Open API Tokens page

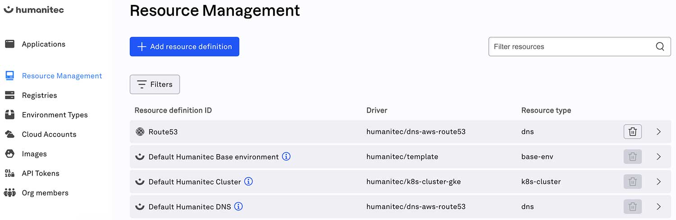click(x=41, y=173)
